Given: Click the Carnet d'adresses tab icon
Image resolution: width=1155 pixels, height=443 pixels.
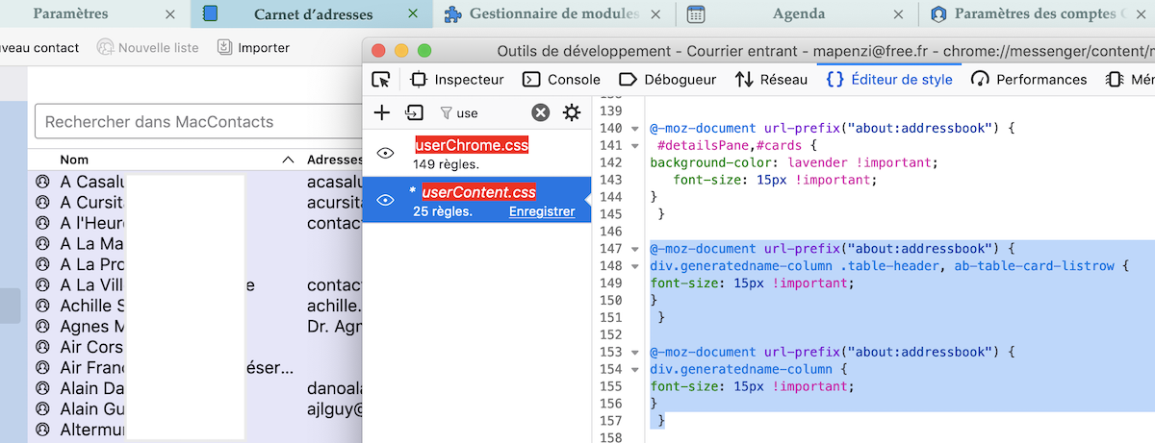Looking at the screenshot, I should [212, 13].
